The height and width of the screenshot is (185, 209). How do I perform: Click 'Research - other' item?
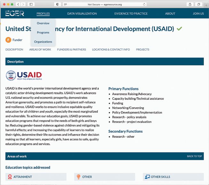(x=123, y=137)
